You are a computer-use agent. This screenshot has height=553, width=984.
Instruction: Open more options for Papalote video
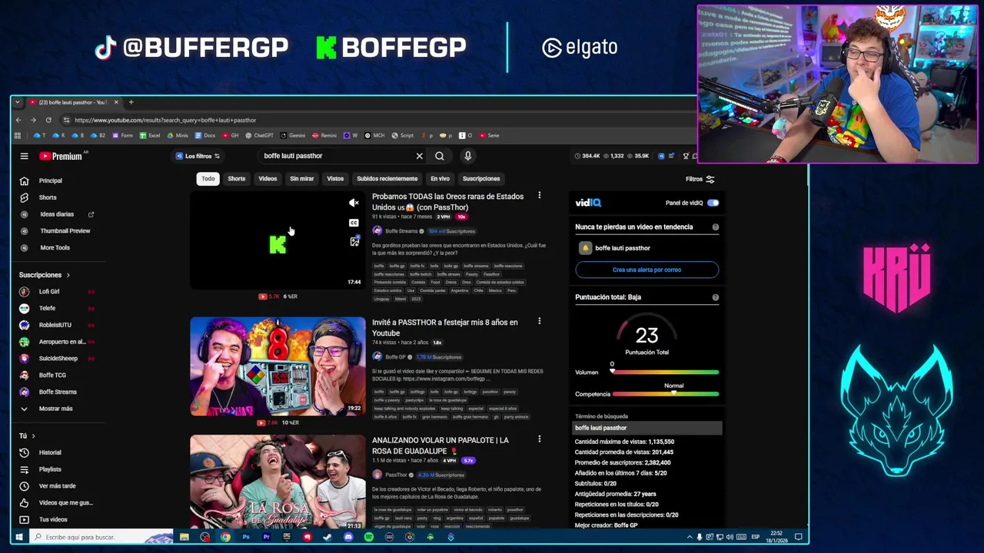pos(539,439)
